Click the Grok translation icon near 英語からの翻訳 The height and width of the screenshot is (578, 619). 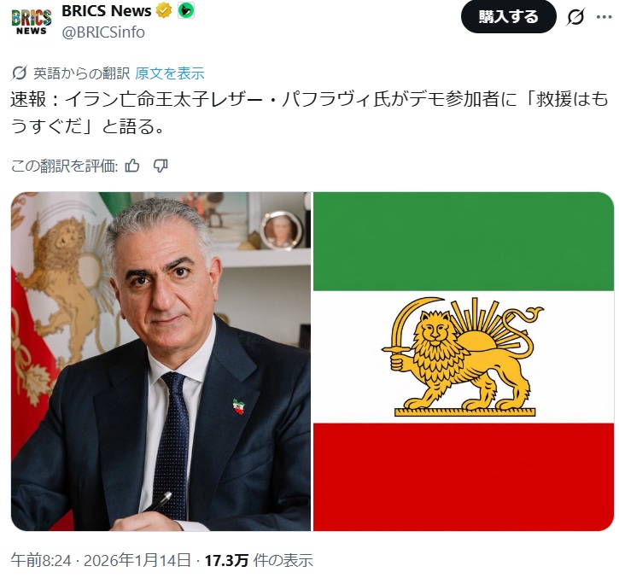pyautogui.click(x=19, y=73)
